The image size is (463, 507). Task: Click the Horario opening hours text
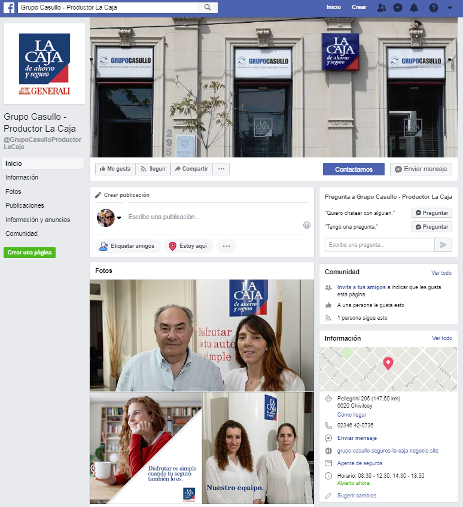pos(380,476)
